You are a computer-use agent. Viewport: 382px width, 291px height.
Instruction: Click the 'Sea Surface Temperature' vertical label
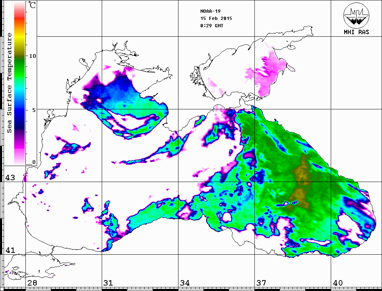click(9, 83)
